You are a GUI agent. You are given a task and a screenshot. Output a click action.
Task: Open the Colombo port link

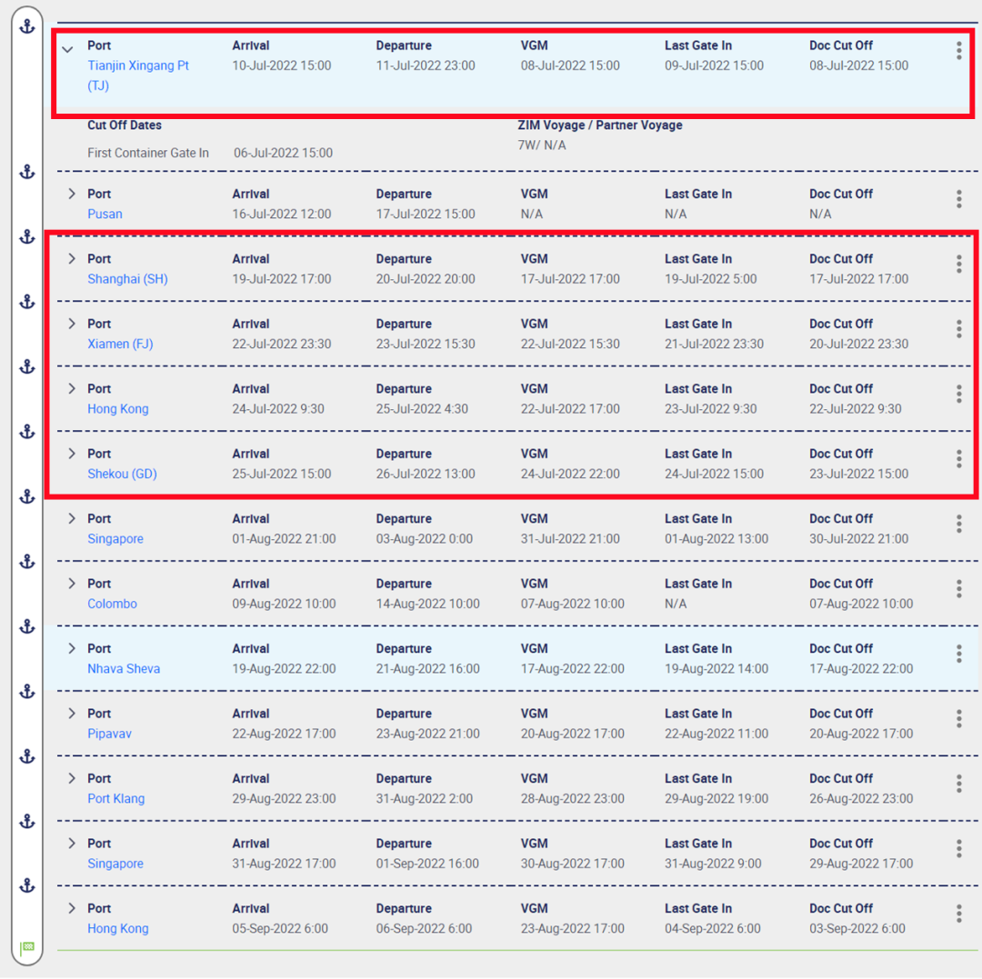pos(112,604)
